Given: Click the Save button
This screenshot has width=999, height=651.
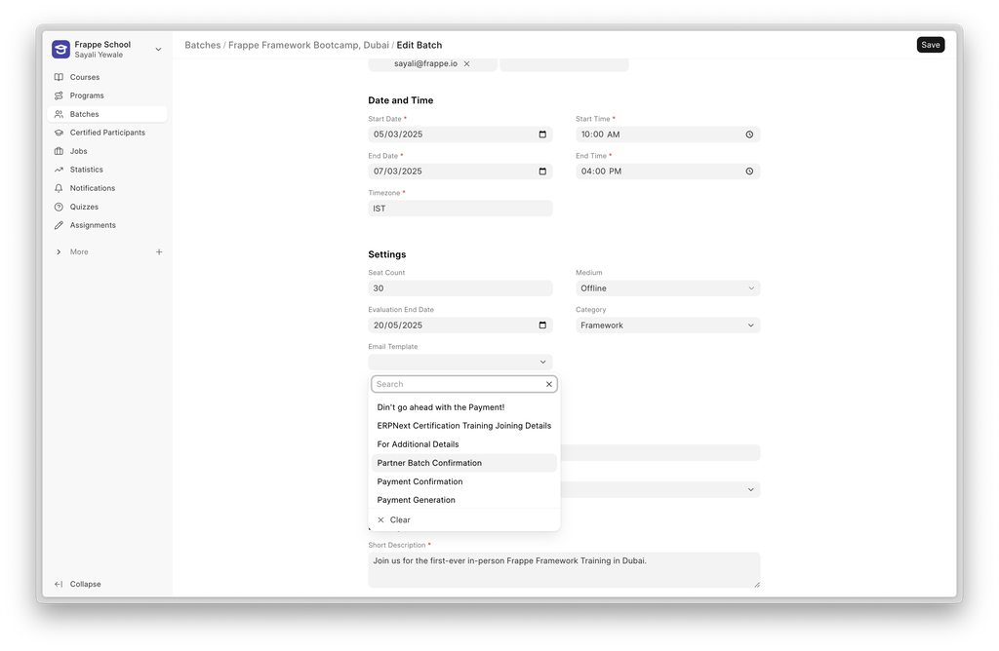Looking at the screenshot, I should click(x=930, y=45).
